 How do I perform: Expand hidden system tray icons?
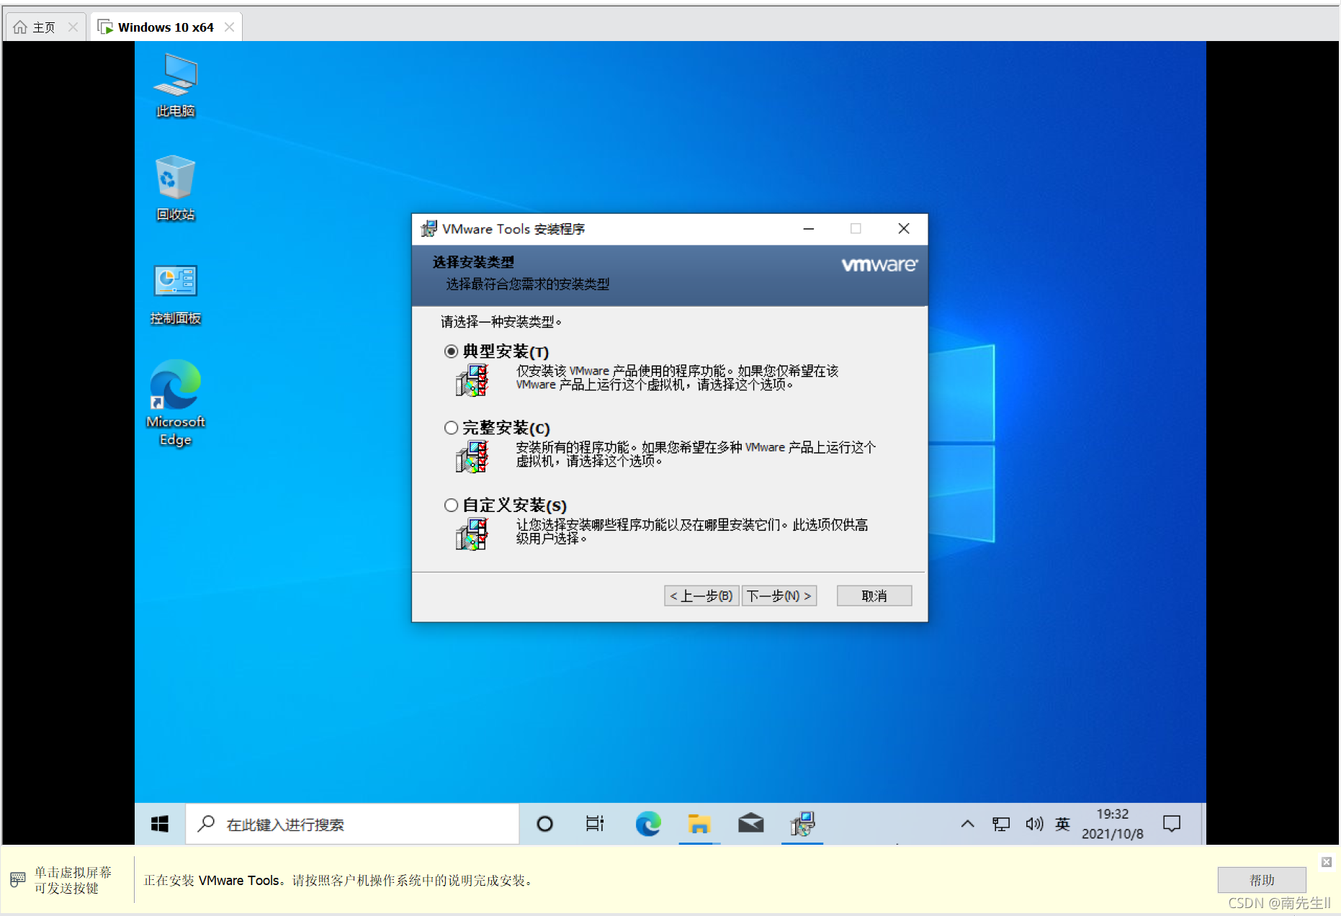(967, 824)
